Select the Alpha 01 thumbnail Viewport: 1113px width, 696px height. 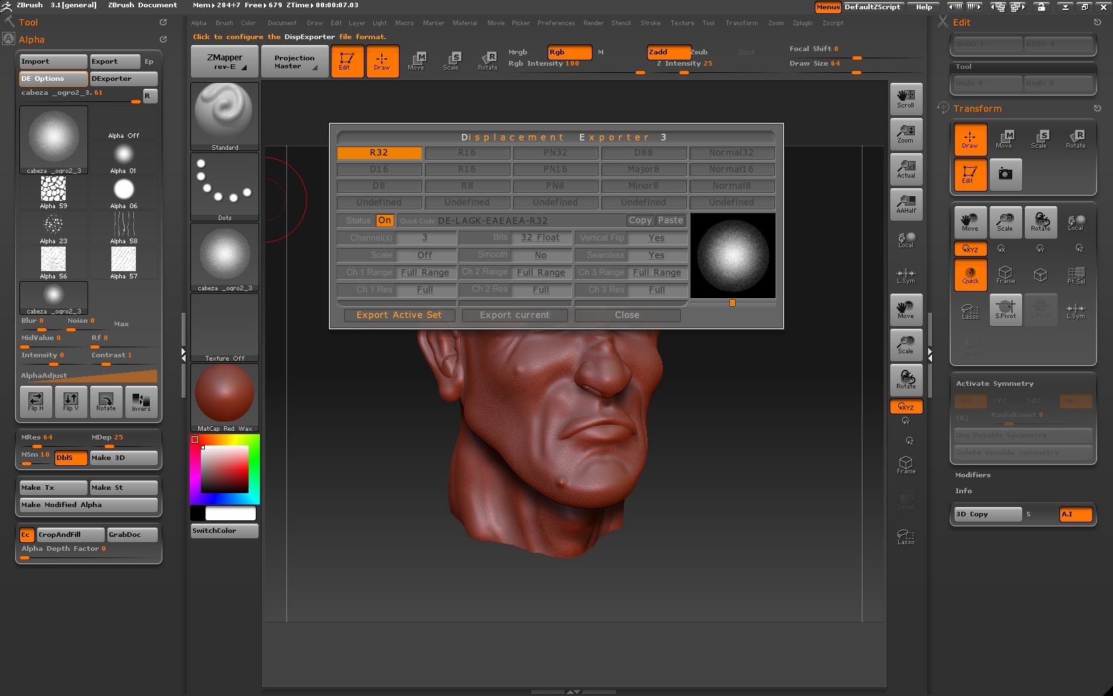[x=123, y=158]
